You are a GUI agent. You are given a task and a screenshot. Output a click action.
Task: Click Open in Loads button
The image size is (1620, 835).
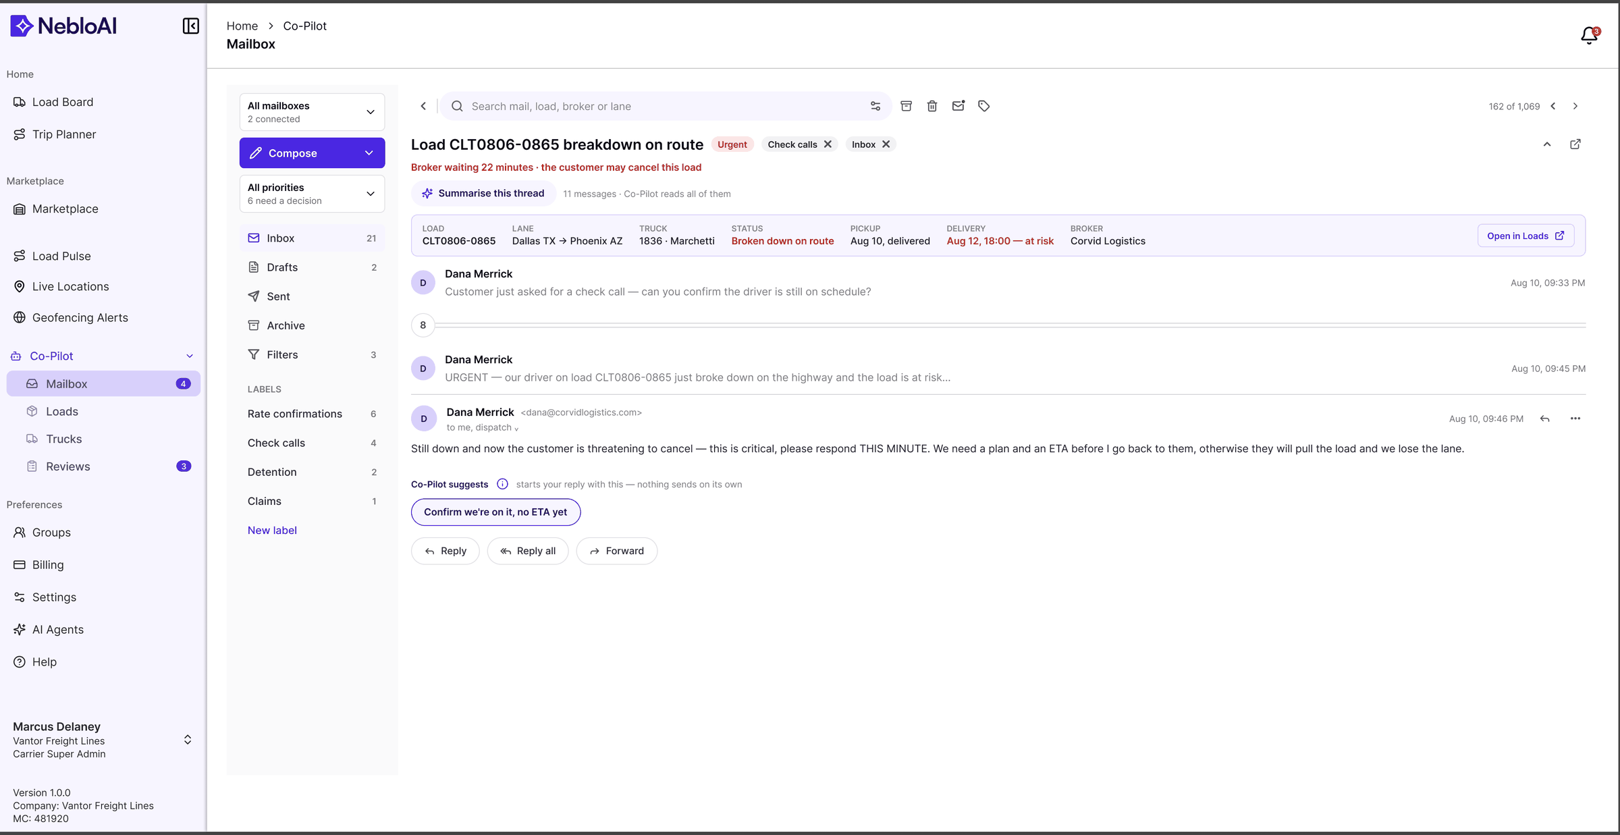point(1525,236)
